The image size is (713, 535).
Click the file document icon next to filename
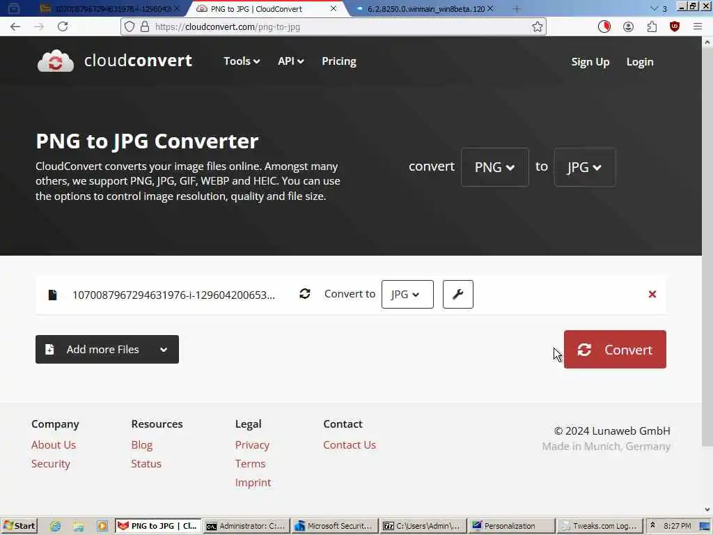(x=53, y=295)
